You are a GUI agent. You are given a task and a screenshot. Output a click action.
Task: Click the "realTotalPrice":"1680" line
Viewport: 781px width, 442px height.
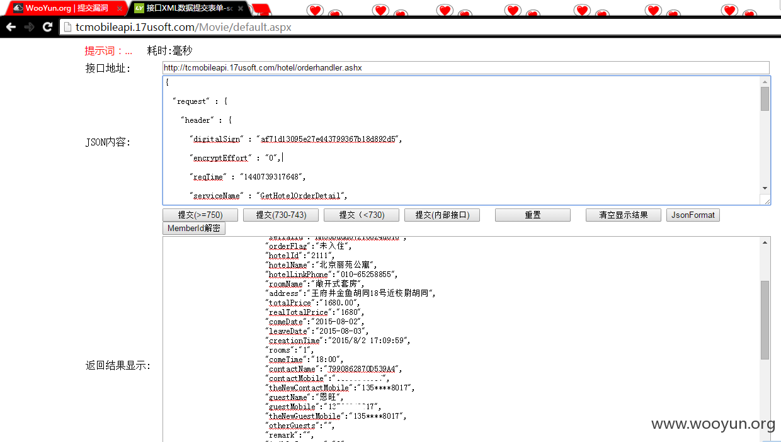tap(315, 312)
